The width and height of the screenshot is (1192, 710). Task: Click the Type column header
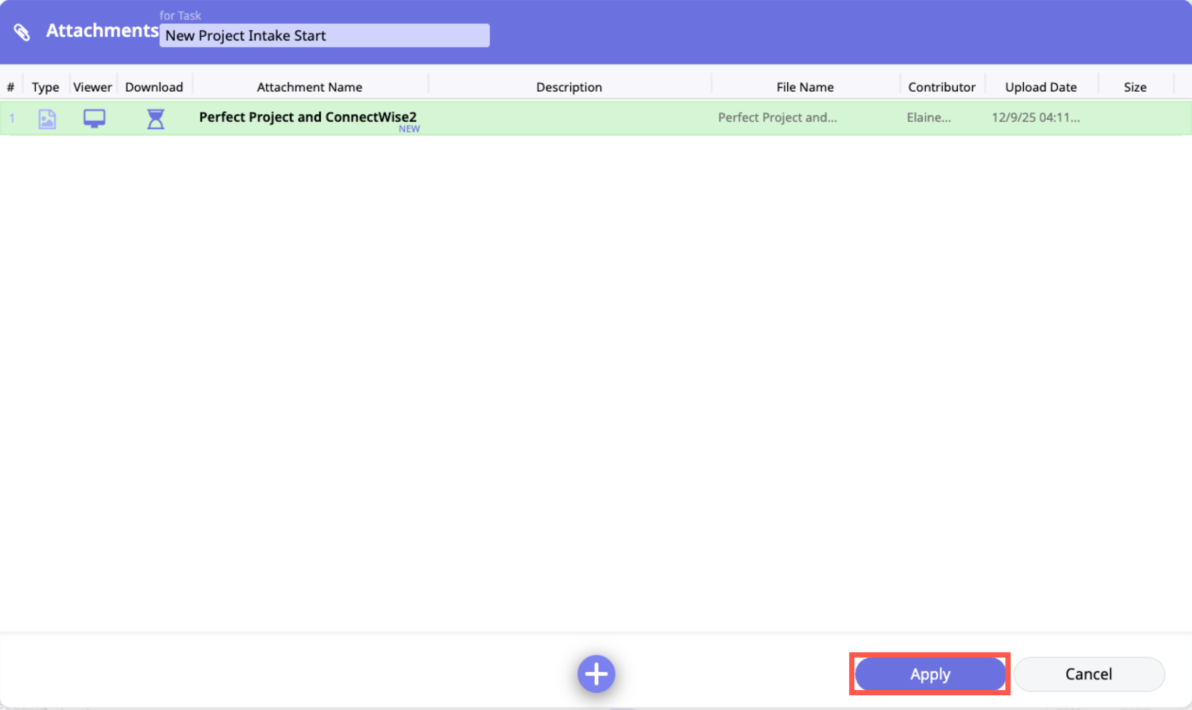point(45,87)
